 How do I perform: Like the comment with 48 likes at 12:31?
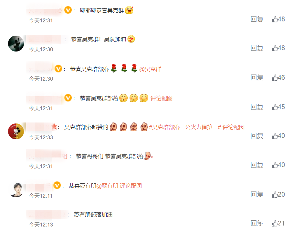278,19
